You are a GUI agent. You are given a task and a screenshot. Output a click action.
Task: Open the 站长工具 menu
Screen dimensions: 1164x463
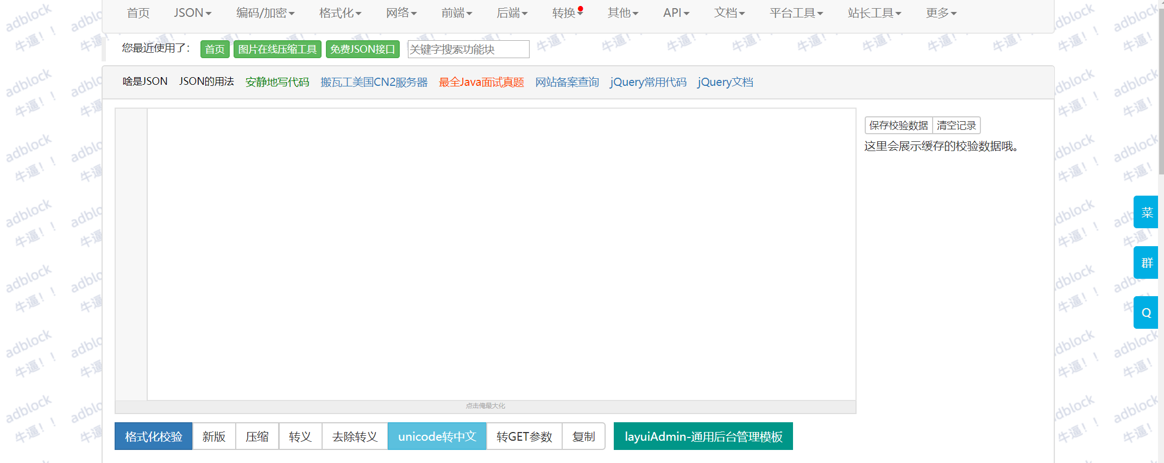(874, 13)
